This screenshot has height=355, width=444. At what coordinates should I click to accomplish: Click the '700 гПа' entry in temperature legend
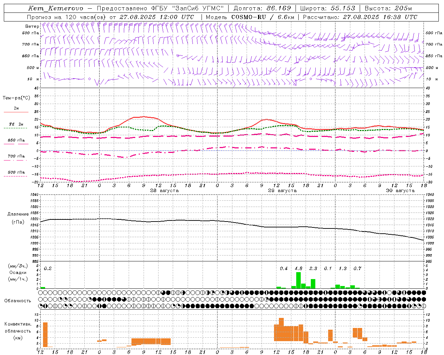[x=16, y=156]
